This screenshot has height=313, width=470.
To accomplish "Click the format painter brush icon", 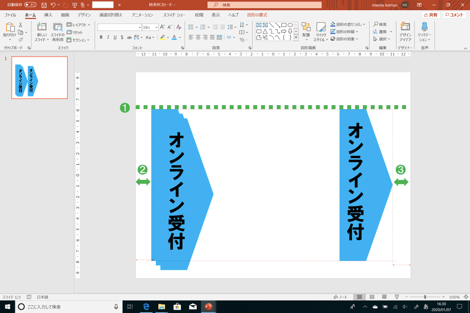I will coord(20,39).
